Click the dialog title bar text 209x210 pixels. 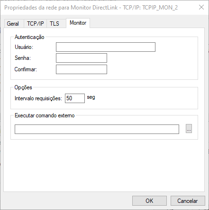[91, 8]
